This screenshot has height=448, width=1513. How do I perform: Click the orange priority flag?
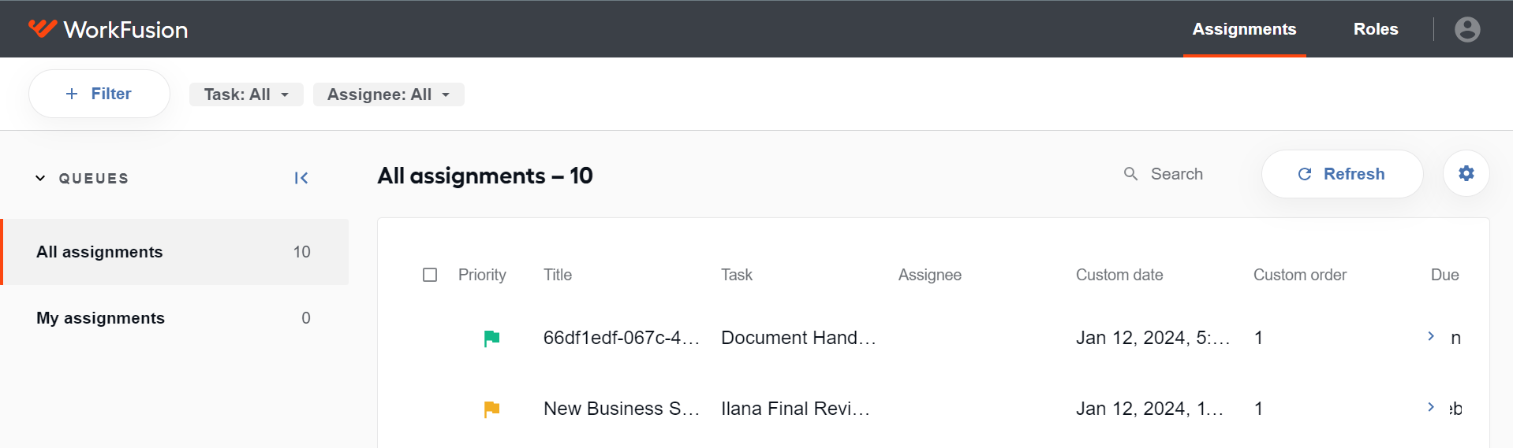point(491,409)
